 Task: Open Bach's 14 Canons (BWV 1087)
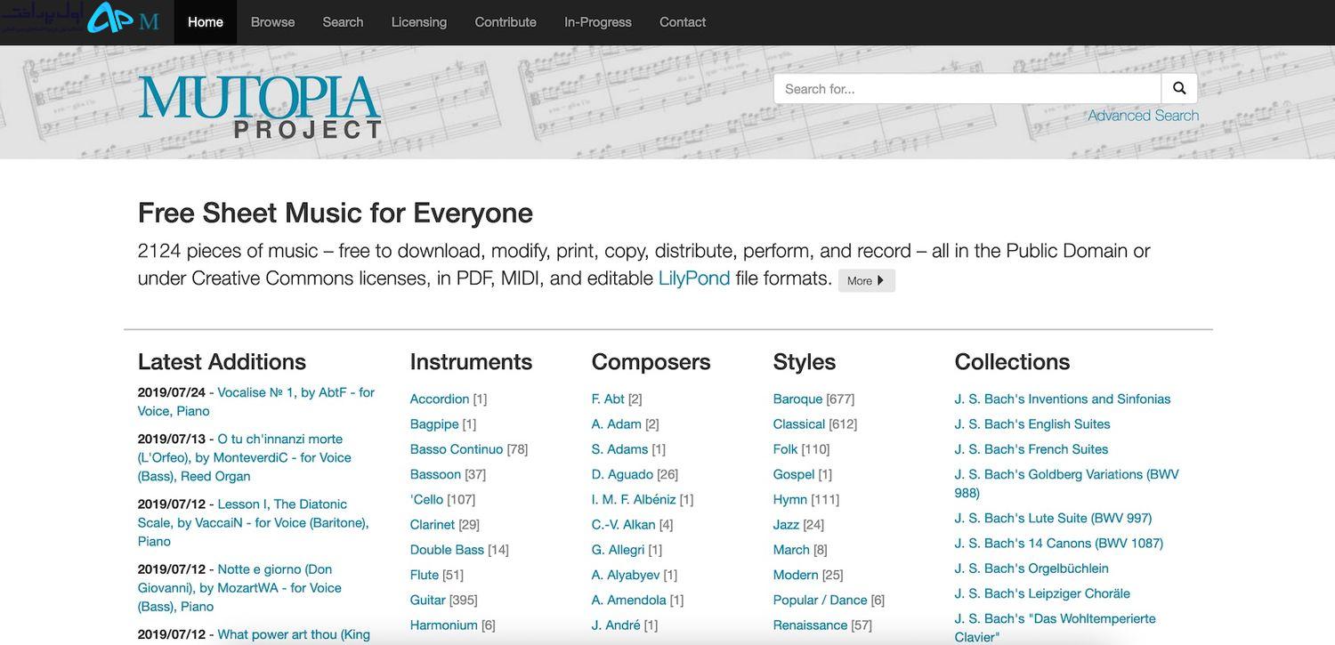[x=1059, y=543]
